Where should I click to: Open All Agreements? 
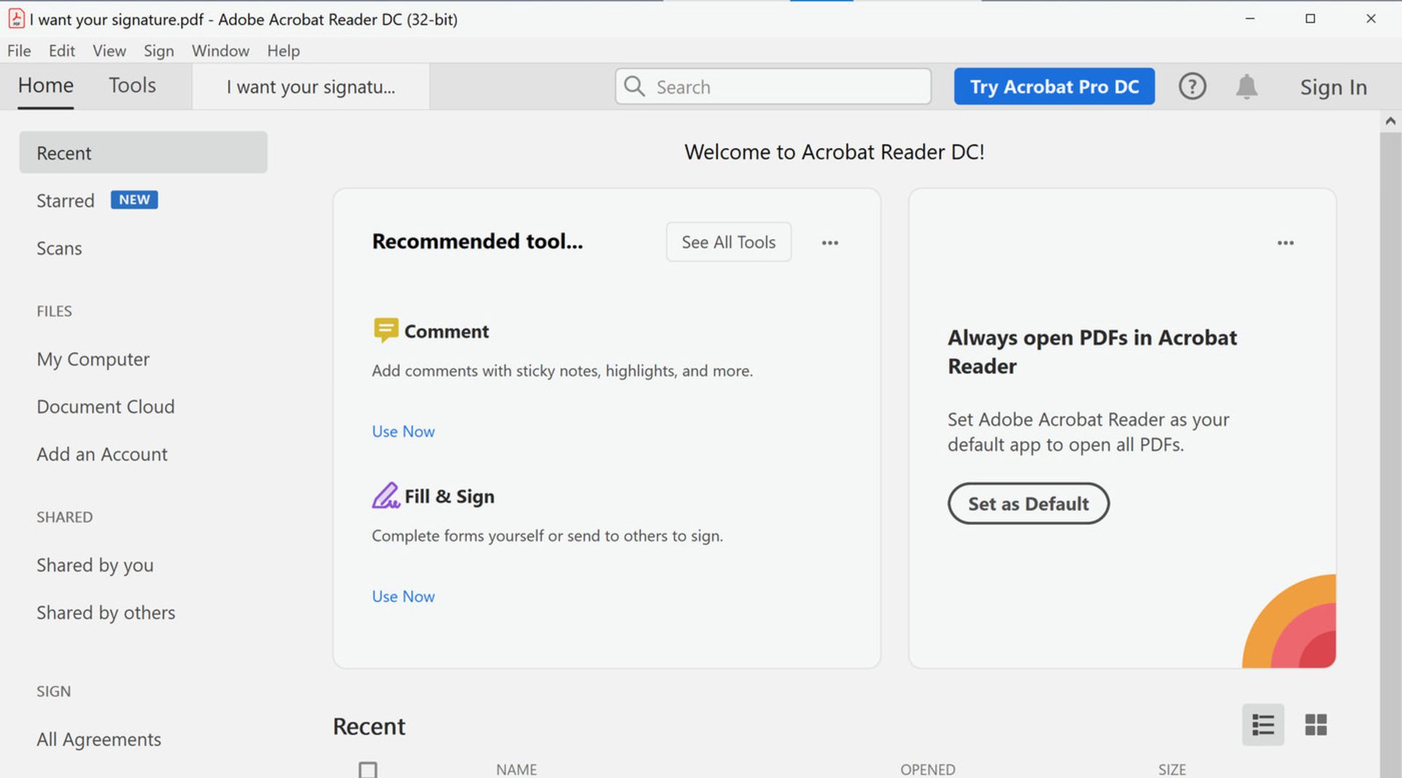click(x=99, y=739)
